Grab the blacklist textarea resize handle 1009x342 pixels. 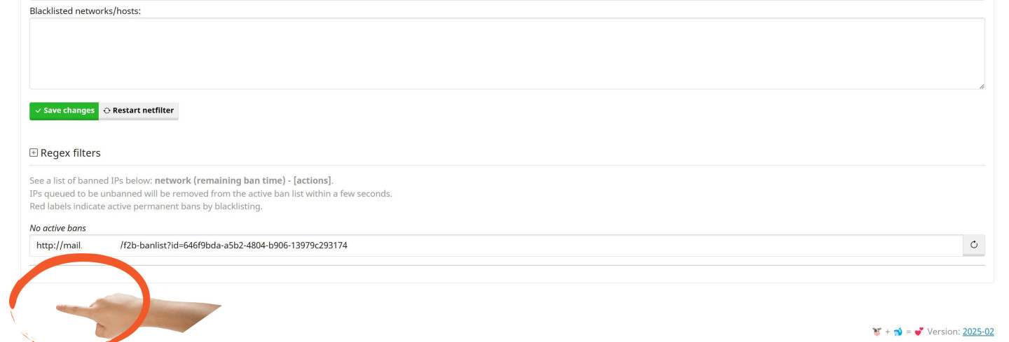click(x=981, y=86)
